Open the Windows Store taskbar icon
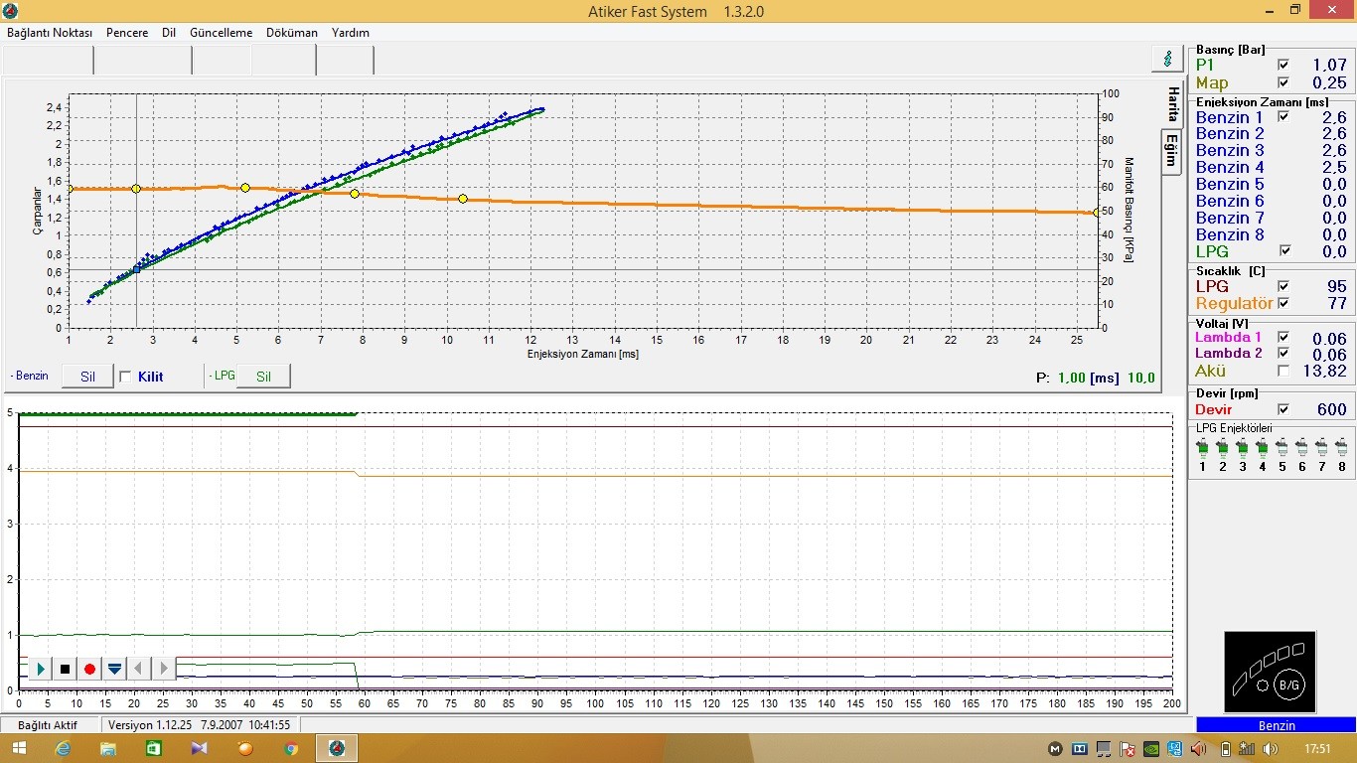Screen dimensions: 1357x763 pos(154,748)
